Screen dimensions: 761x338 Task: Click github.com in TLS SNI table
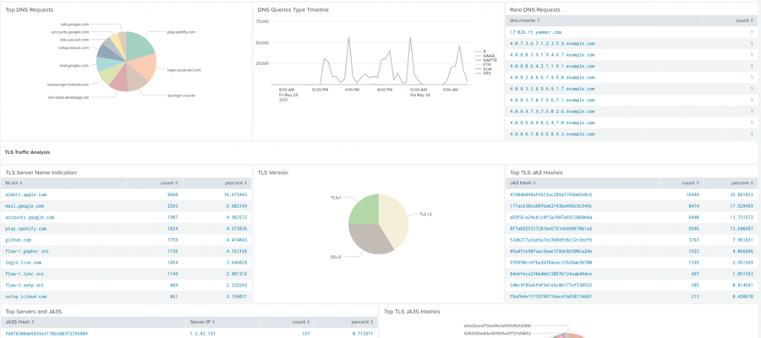click(x=18, y=240)
